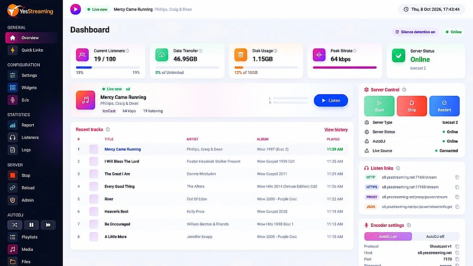This screenshot has height=266, width=473.
Task: Click the Disk Usage info icon
Action: pyautogui.click(x=275, y=51)
